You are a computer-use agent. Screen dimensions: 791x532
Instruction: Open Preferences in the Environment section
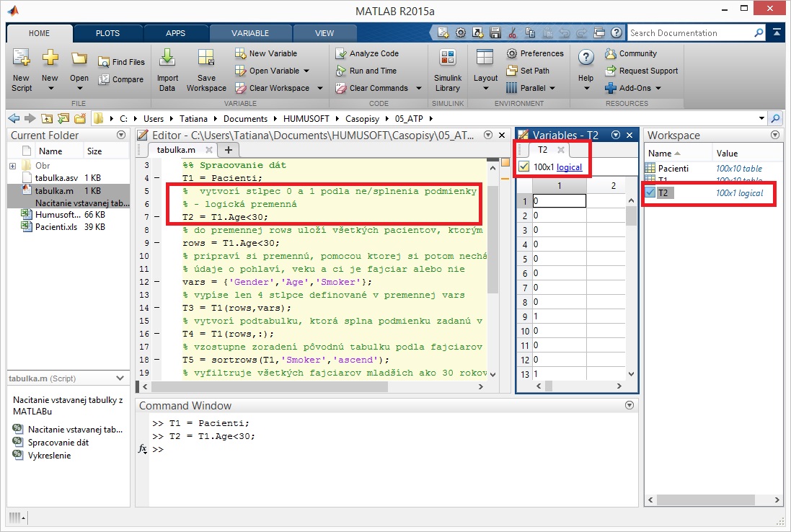(535, 53)
